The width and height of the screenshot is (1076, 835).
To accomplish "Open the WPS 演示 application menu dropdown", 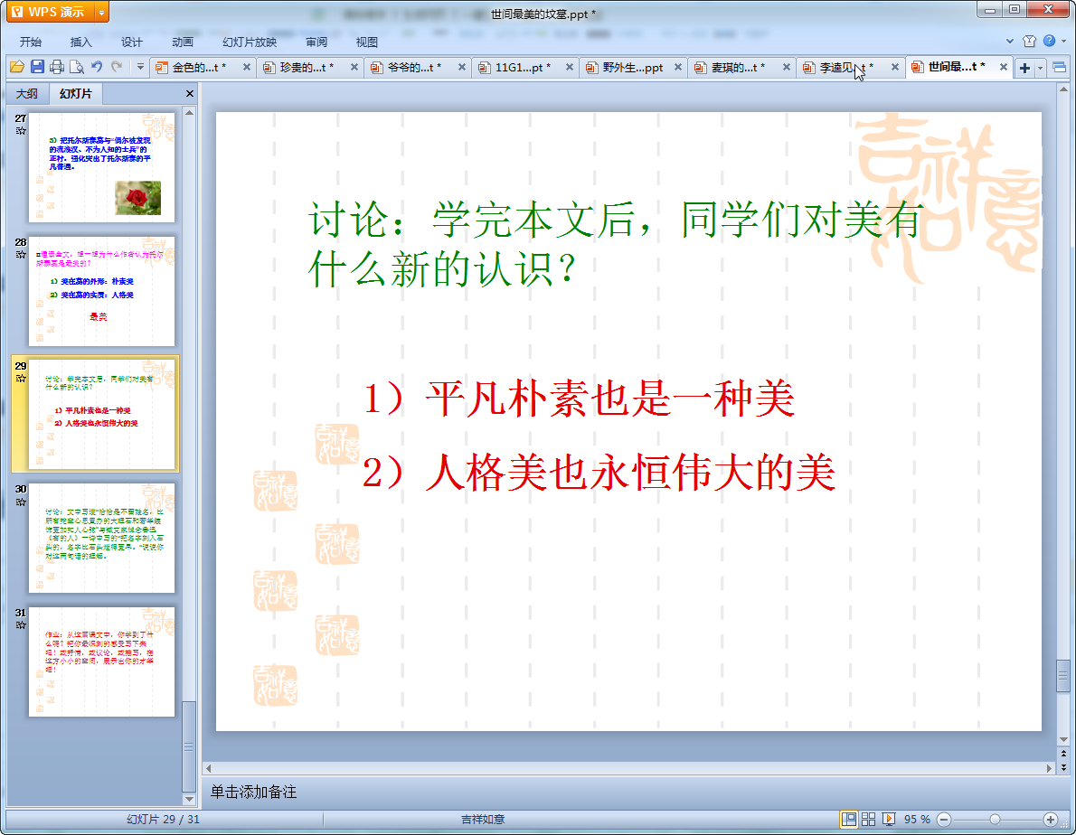I will [x=101, y=12].
